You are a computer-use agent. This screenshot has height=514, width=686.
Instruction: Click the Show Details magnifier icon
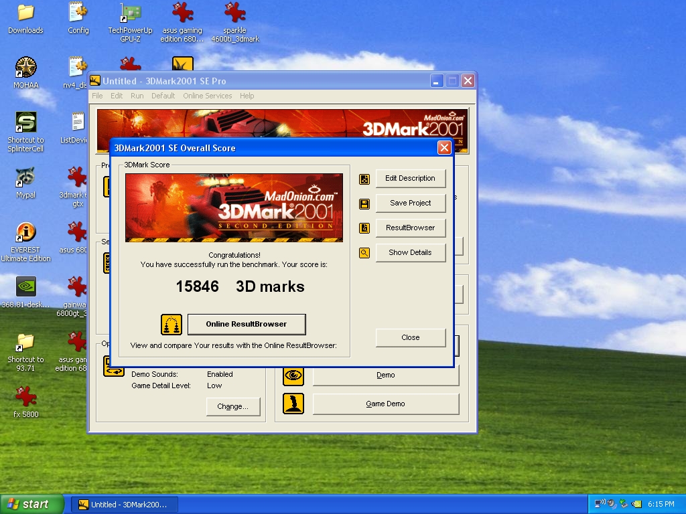point(364,252)
